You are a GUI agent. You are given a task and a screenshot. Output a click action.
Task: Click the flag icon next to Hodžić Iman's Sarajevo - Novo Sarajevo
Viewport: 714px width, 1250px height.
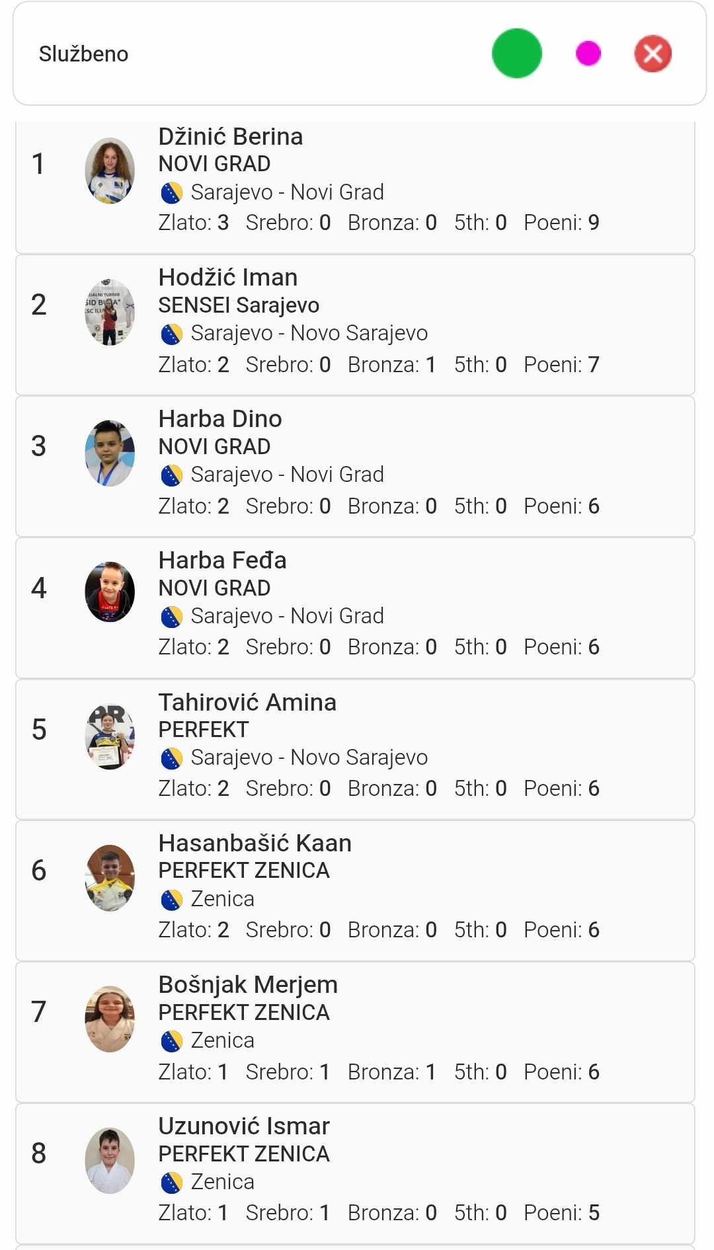click(171, 334)
